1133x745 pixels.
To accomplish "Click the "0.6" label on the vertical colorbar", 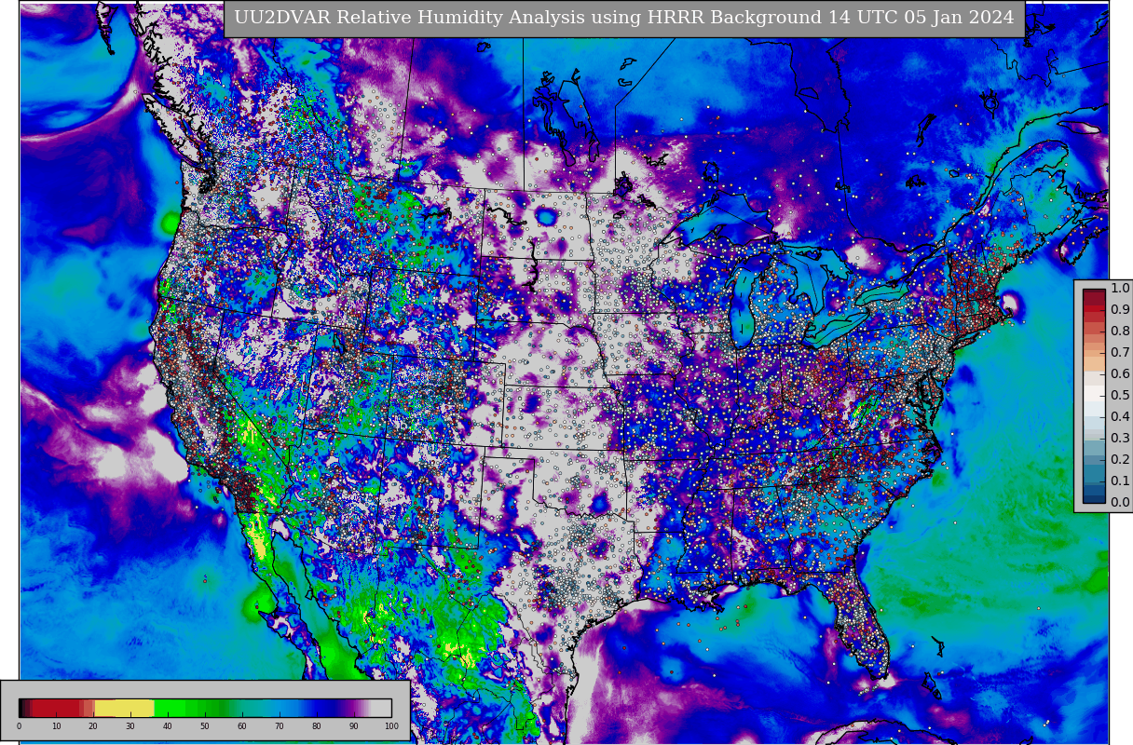I will (x=1120, y=374).
